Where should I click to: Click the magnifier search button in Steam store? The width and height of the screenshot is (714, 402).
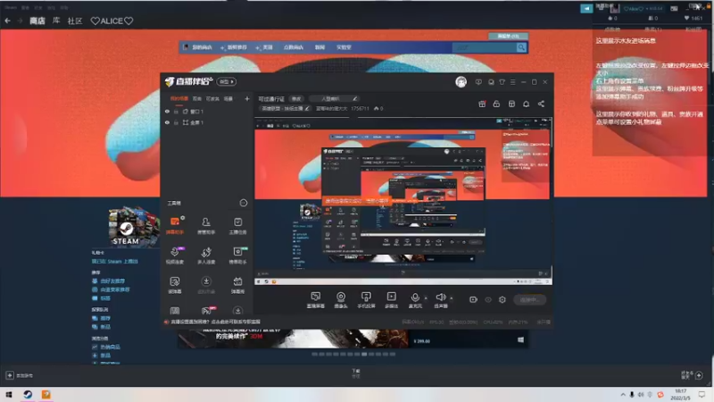coord(521,47)
